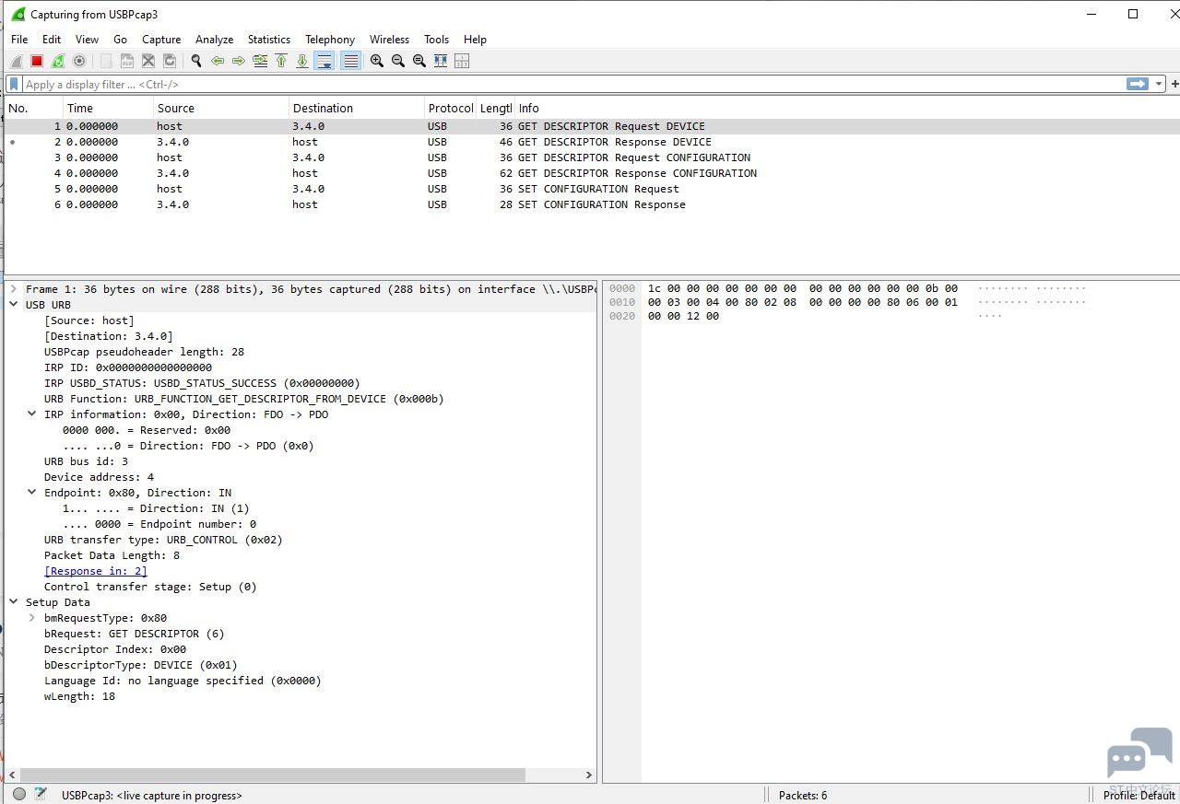Apply the display filter with the arrow
Image resolution: width=1180 pixels, height=804 pixels.
[1137, 84]
